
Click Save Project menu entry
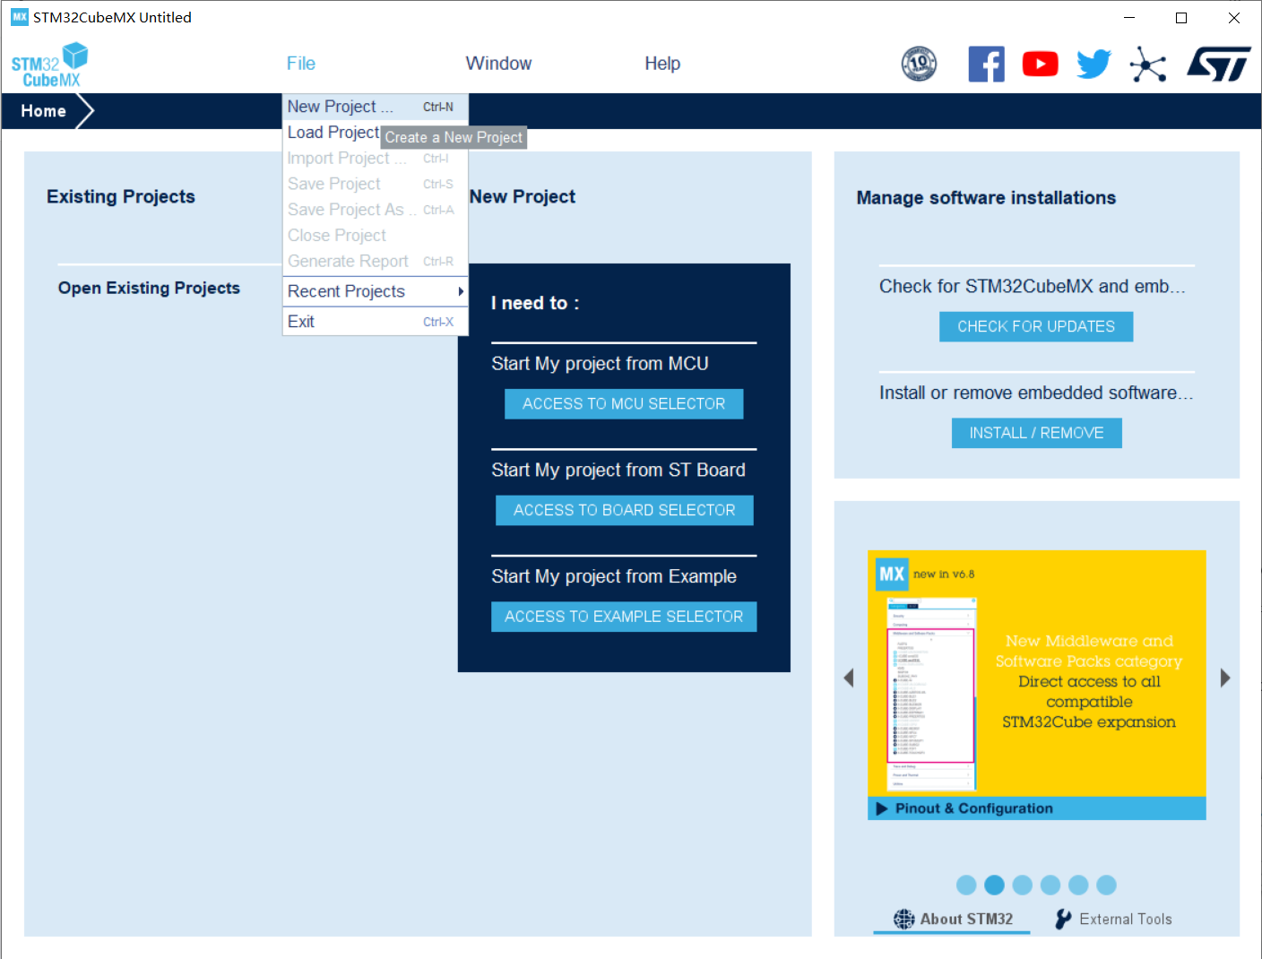375,184
